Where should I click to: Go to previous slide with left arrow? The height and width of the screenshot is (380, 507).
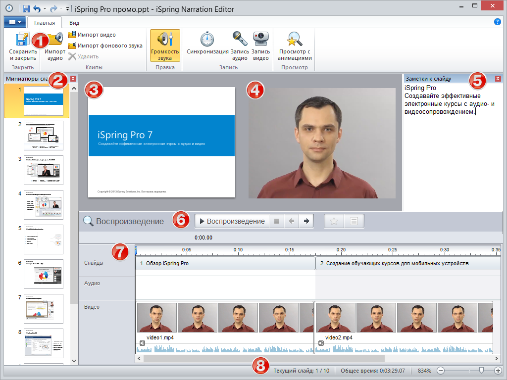pyautogui.click(x=291, y=221)
